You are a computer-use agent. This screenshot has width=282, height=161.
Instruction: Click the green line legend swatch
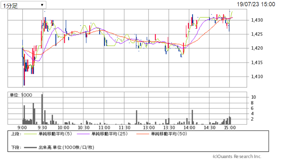click(30, 134)
